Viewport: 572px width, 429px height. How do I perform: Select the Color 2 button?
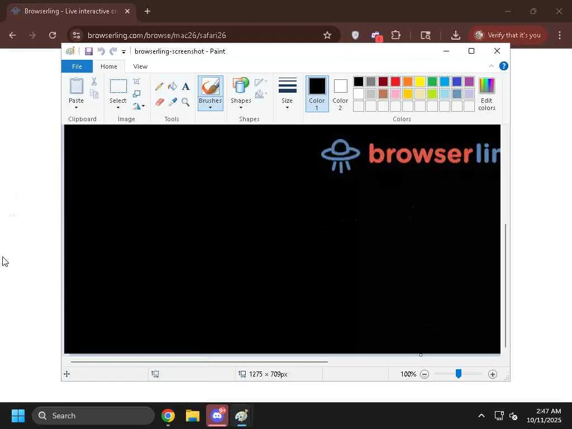pyautogui.click(x=340, y=94)
